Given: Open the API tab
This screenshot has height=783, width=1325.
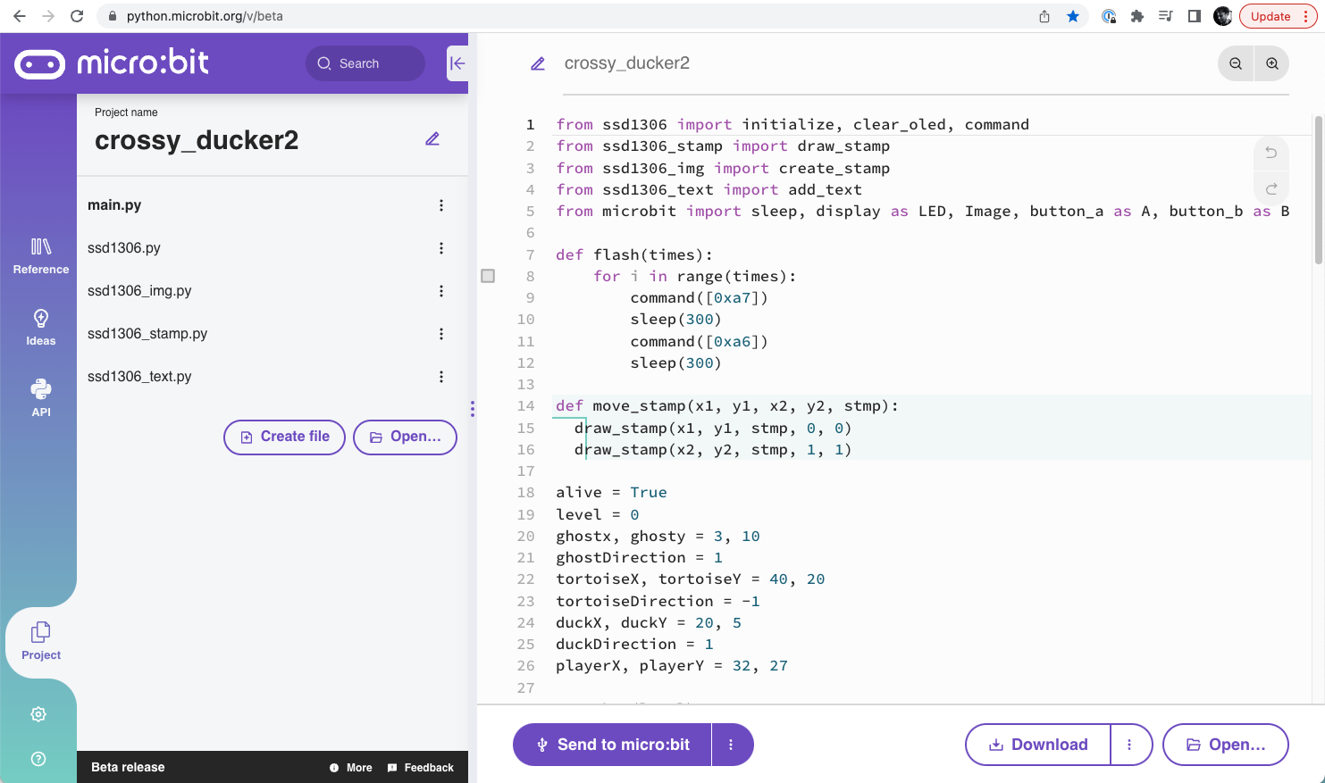Looking at the screenshot, I should pos(41,398).
